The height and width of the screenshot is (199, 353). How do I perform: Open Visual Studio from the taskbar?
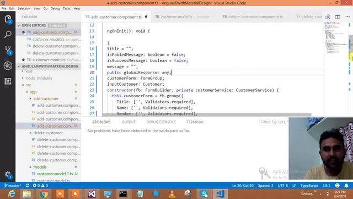click(92, 194)
